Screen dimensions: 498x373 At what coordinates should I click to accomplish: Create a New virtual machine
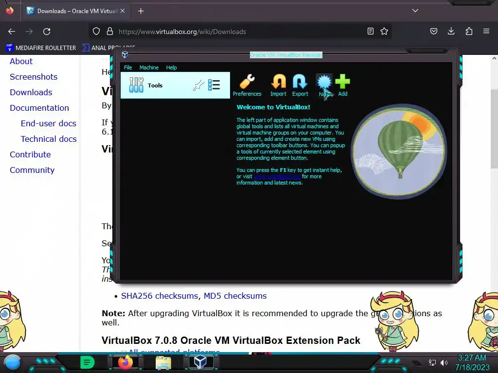click(x=324, y=85)
